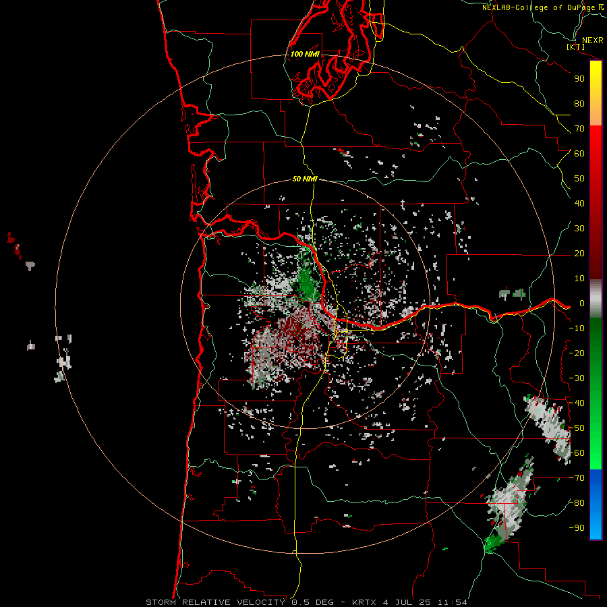Click the 0.5 DEG tilt text
The width and height of the screenshot is (607, 607).
click(315, 602)
